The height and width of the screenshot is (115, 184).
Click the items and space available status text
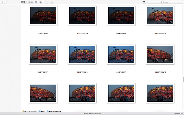pos(92,114)
